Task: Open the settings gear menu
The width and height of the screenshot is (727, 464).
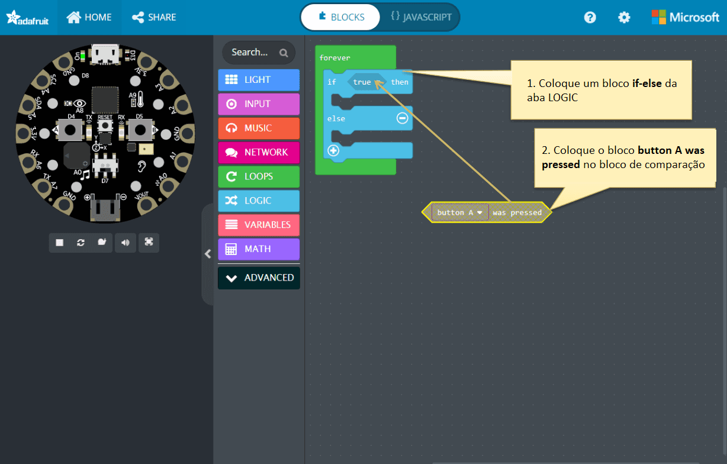Action: [624, 17]
